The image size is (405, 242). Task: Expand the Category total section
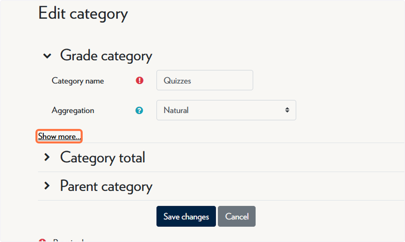coord(47,157)
